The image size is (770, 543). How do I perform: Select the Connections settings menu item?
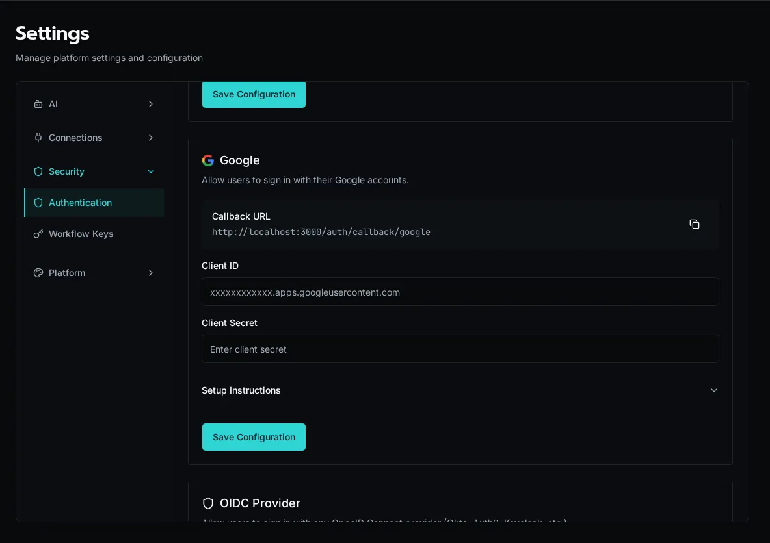tap(94, 138)
